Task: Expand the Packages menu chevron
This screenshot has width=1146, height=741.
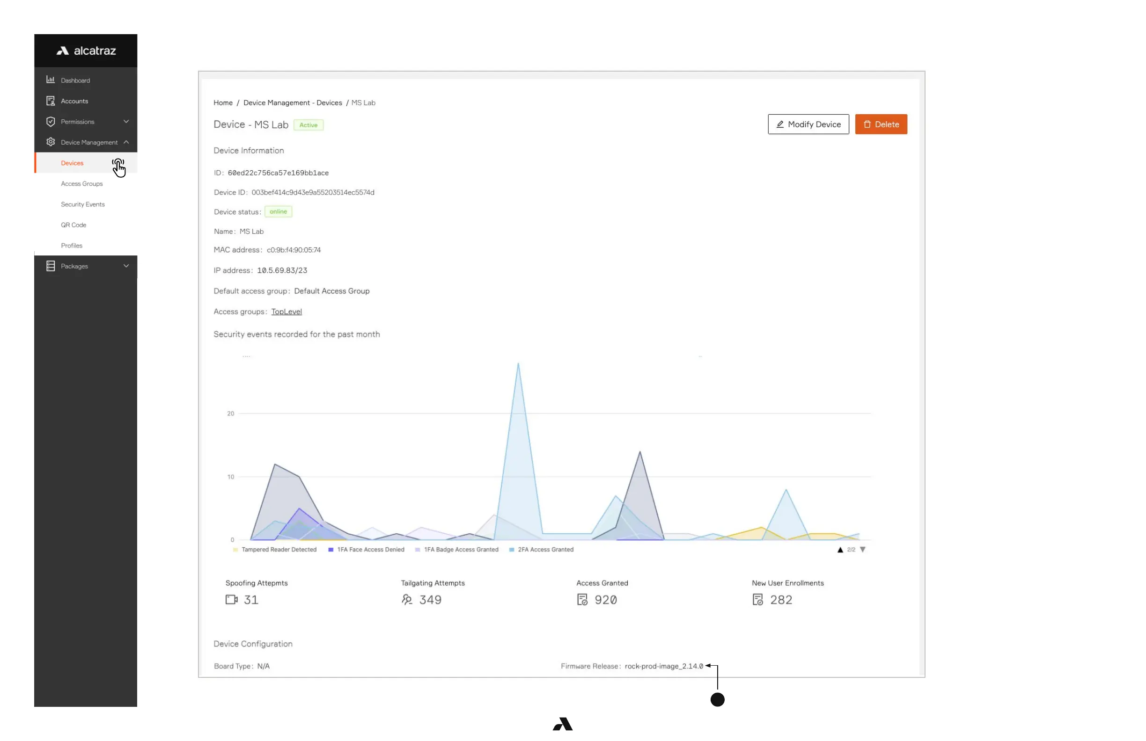Action: 126,266
